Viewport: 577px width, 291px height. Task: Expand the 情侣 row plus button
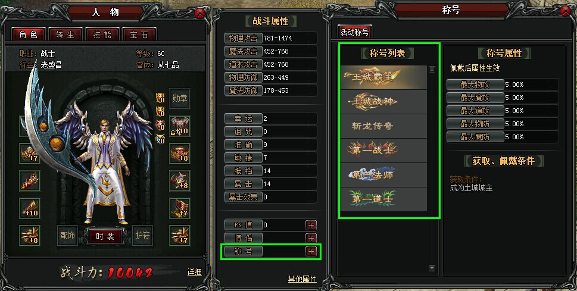(311, 238)
